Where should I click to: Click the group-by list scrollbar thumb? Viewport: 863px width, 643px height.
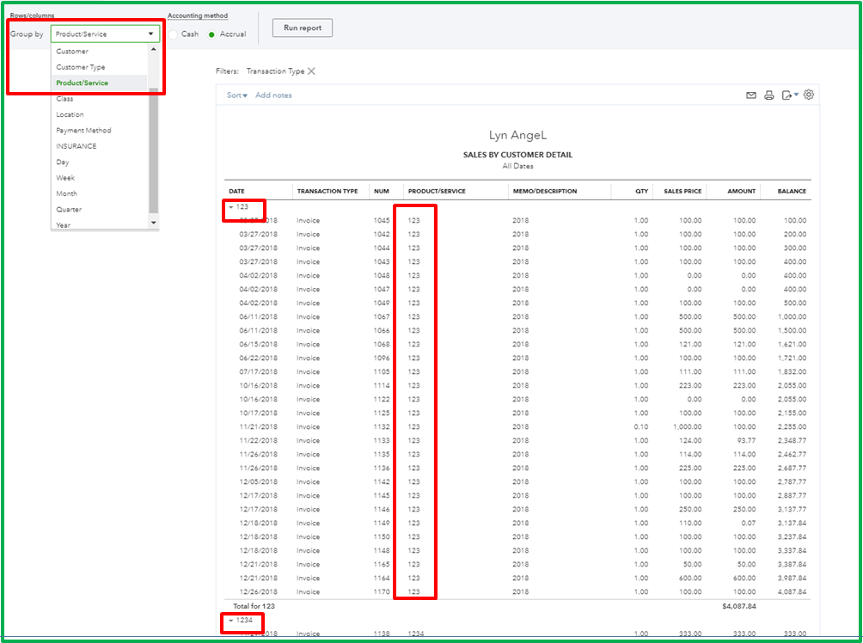coord(154,149)
